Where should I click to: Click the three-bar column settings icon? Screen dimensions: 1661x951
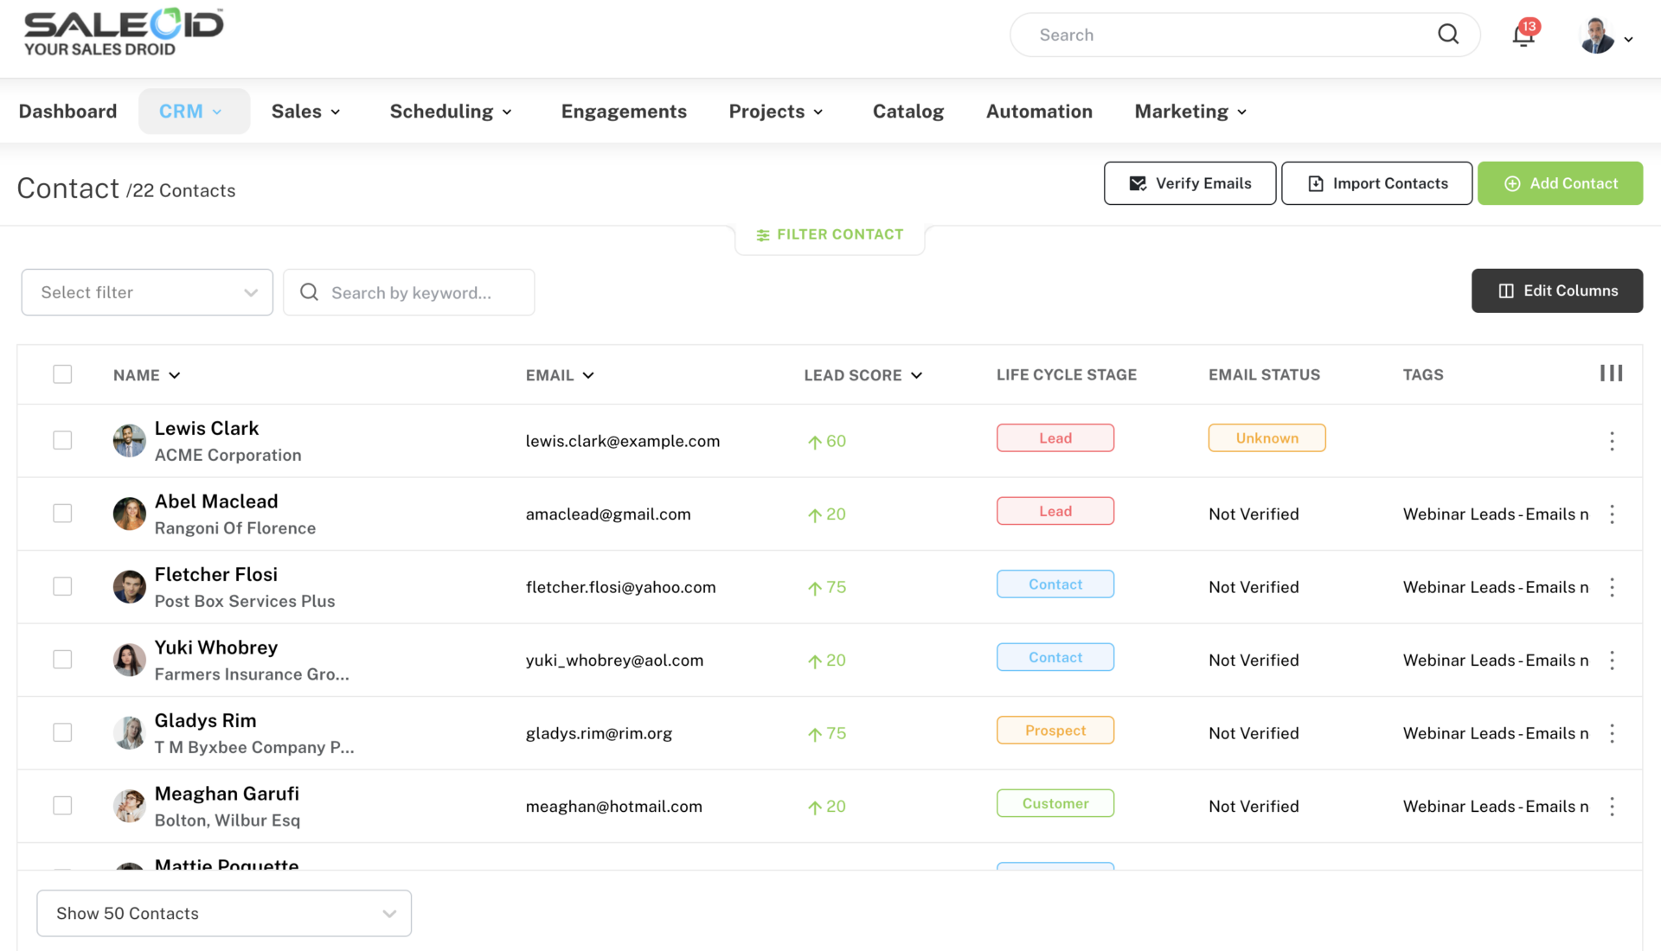1611,373
